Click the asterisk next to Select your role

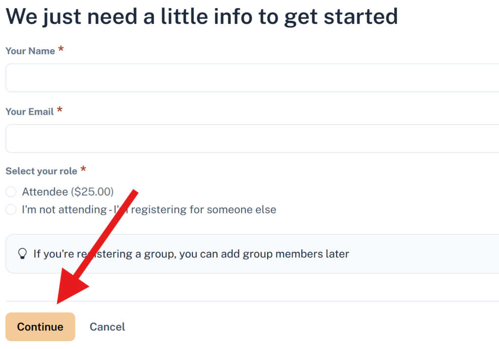tap(83, 169)
